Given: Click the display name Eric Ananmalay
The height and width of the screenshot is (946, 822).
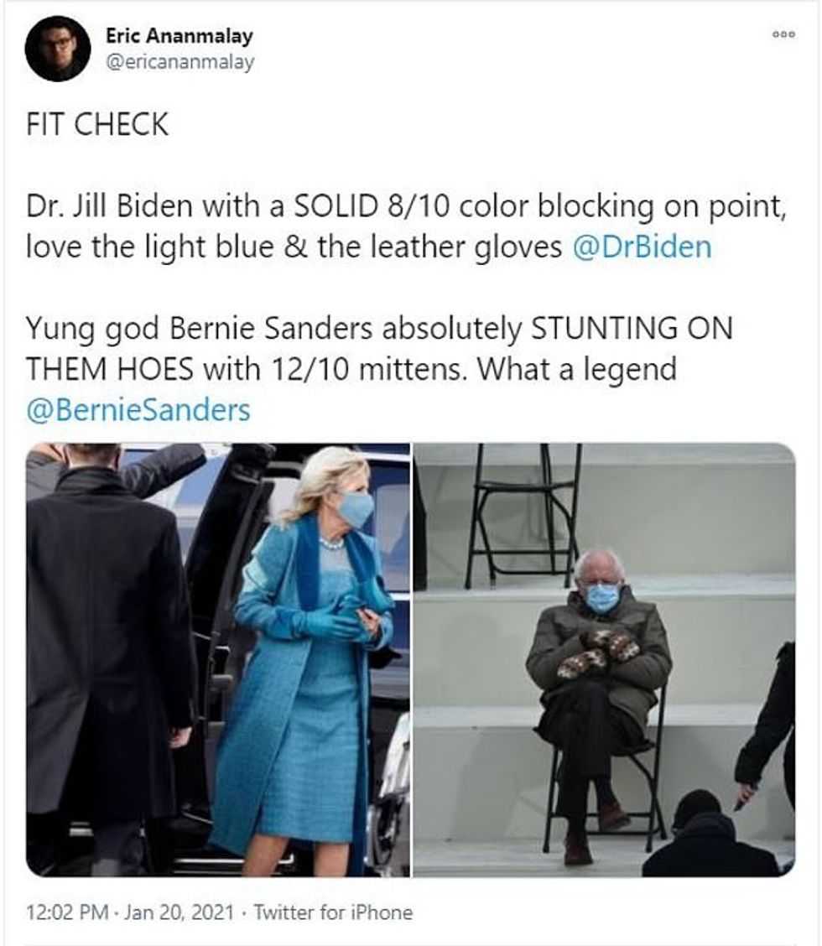Looking at the screenshot, I should point(179,35).
